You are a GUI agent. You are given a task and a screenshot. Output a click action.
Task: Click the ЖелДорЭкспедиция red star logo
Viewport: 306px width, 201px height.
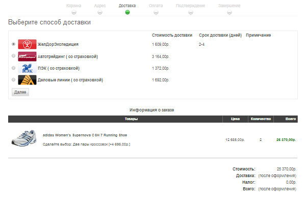(x=27, y=44)
